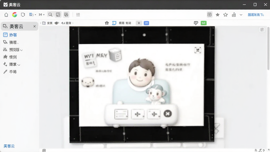Open the bar chart statistics icon
270x152 pixels.
point(234,15)
